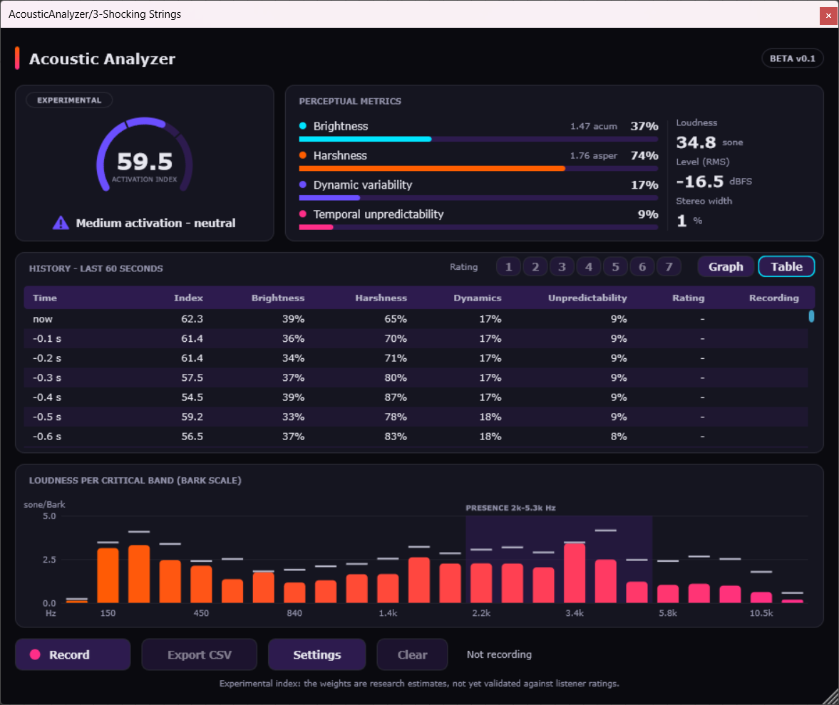Open the Settings dialog

(316, 654)
